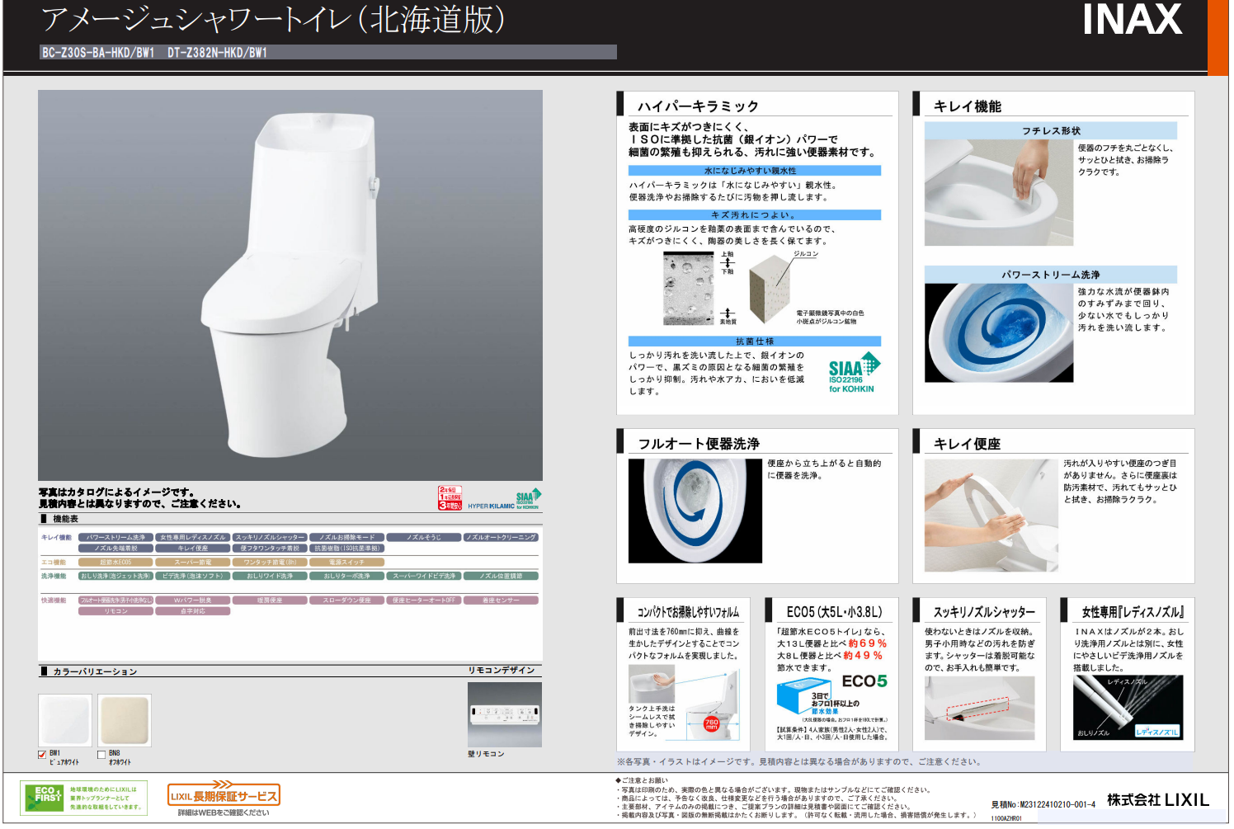Click the INAX logo in the header
The image size is (1234, 829).
[x=1132, y=21]
